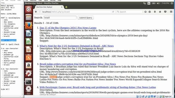Click the 7:43 PM clock indicator
175x98 pixels.
[x=165, y=3]
